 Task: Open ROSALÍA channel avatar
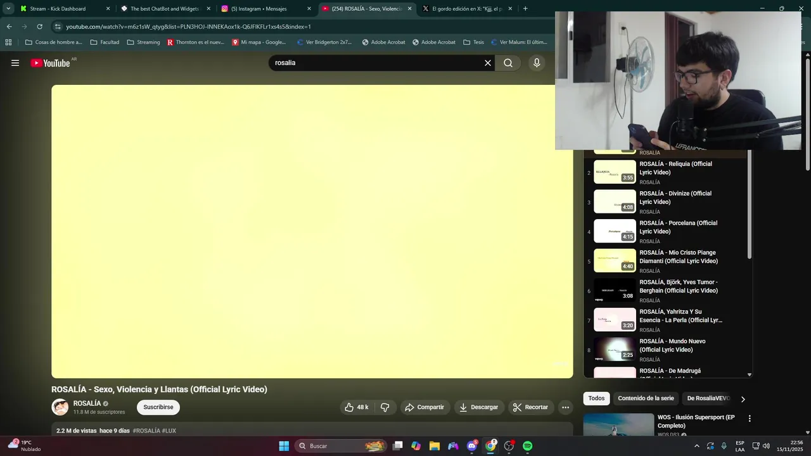click(60, 407)
